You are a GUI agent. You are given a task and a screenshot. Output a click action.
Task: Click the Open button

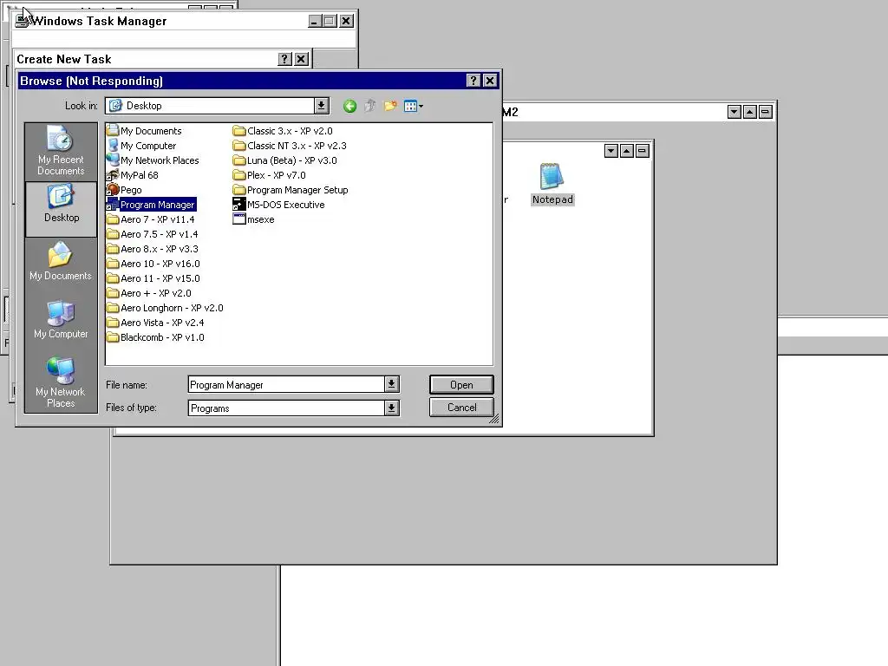pos(461,384)
